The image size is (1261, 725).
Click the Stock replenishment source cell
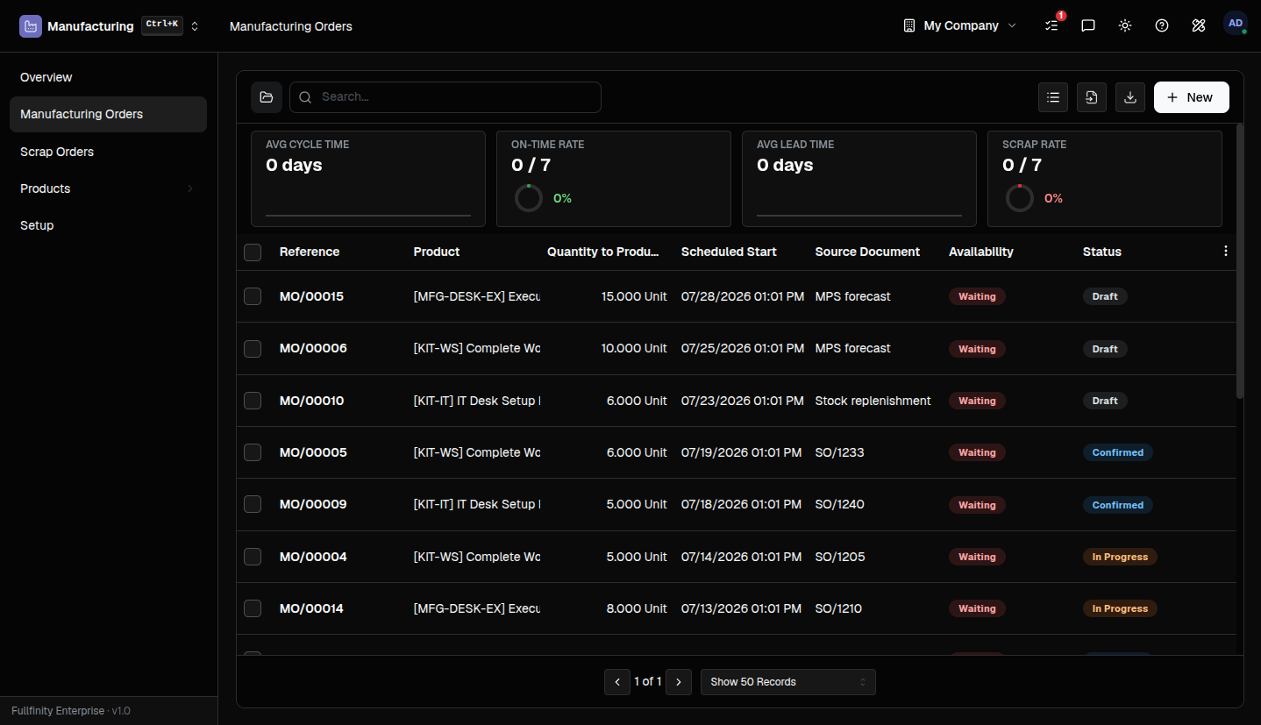(873, 401)
